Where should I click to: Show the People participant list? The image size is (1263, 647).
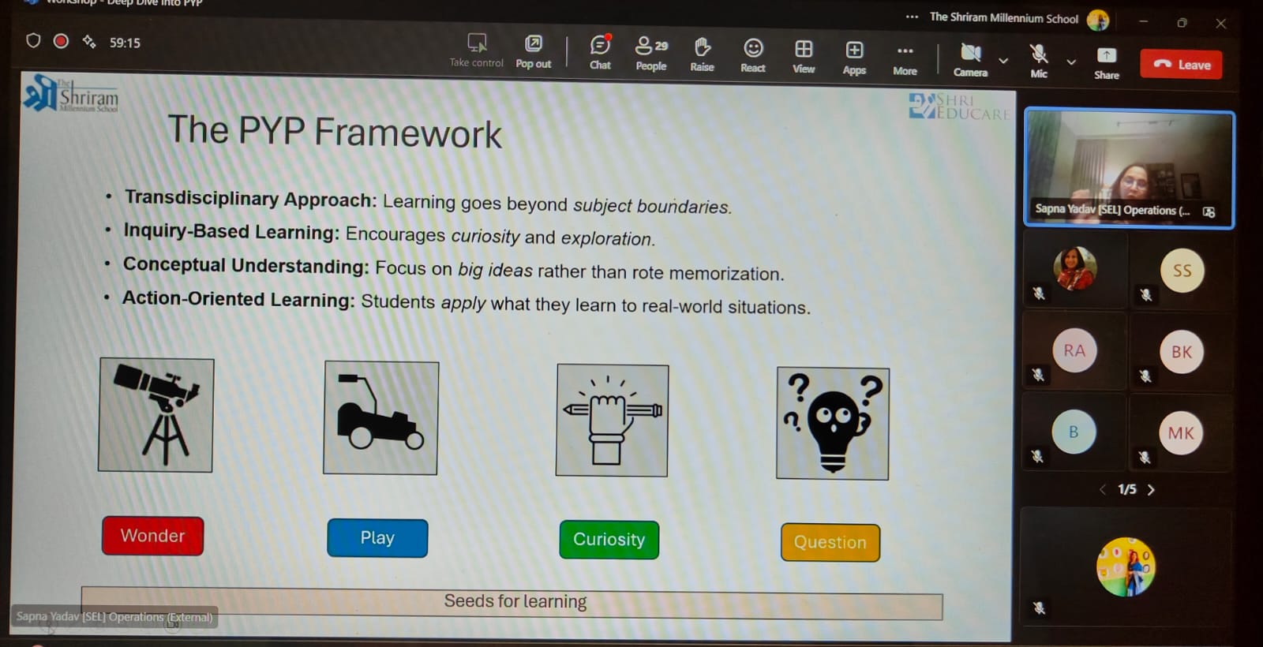coord(650,53)
